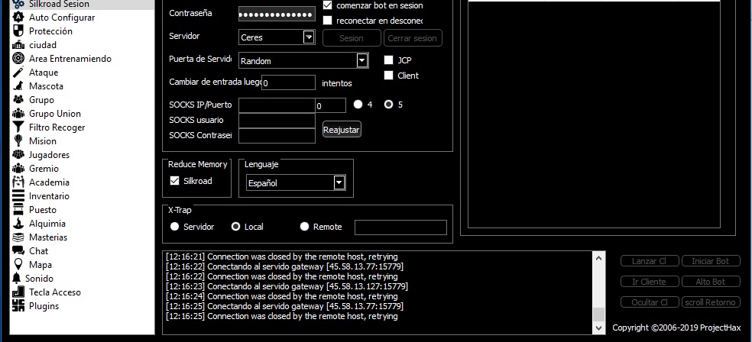Click the Sonido bell icon
752x342 pixels.
tap(16, 279)
